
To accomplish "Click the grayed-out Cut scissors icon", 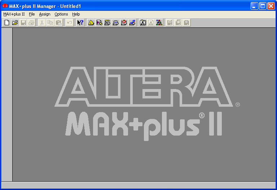I will click(x=42, y=23).
